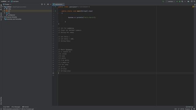Click the public static void main line
This screenshot has width=196, height=110.
(77, 11)
